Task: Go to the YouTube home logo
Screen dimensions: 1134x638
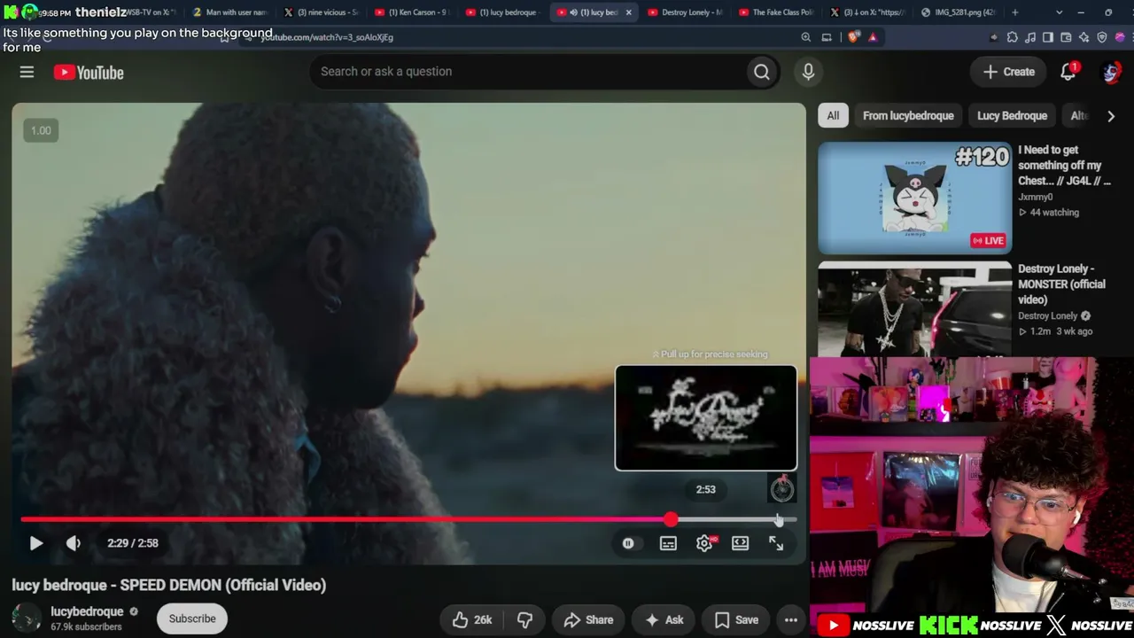Action: tap(89, 73)
